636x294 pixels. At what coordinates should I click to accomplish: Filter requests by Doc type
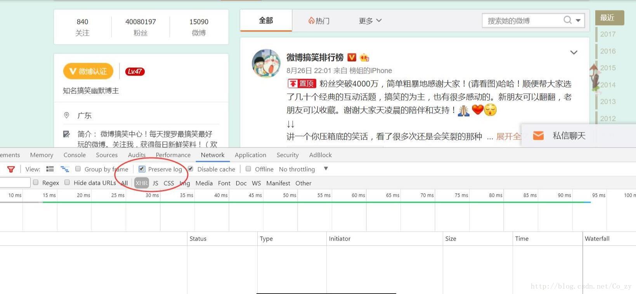tap(241, 183)
